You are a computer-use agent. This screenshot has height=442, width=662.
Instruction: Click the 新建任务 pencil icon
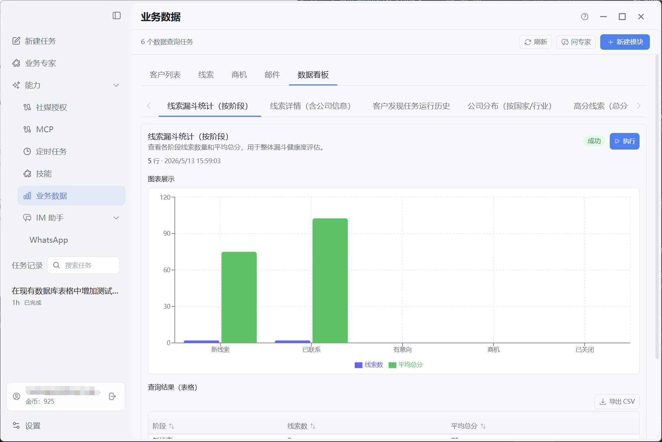16,41
